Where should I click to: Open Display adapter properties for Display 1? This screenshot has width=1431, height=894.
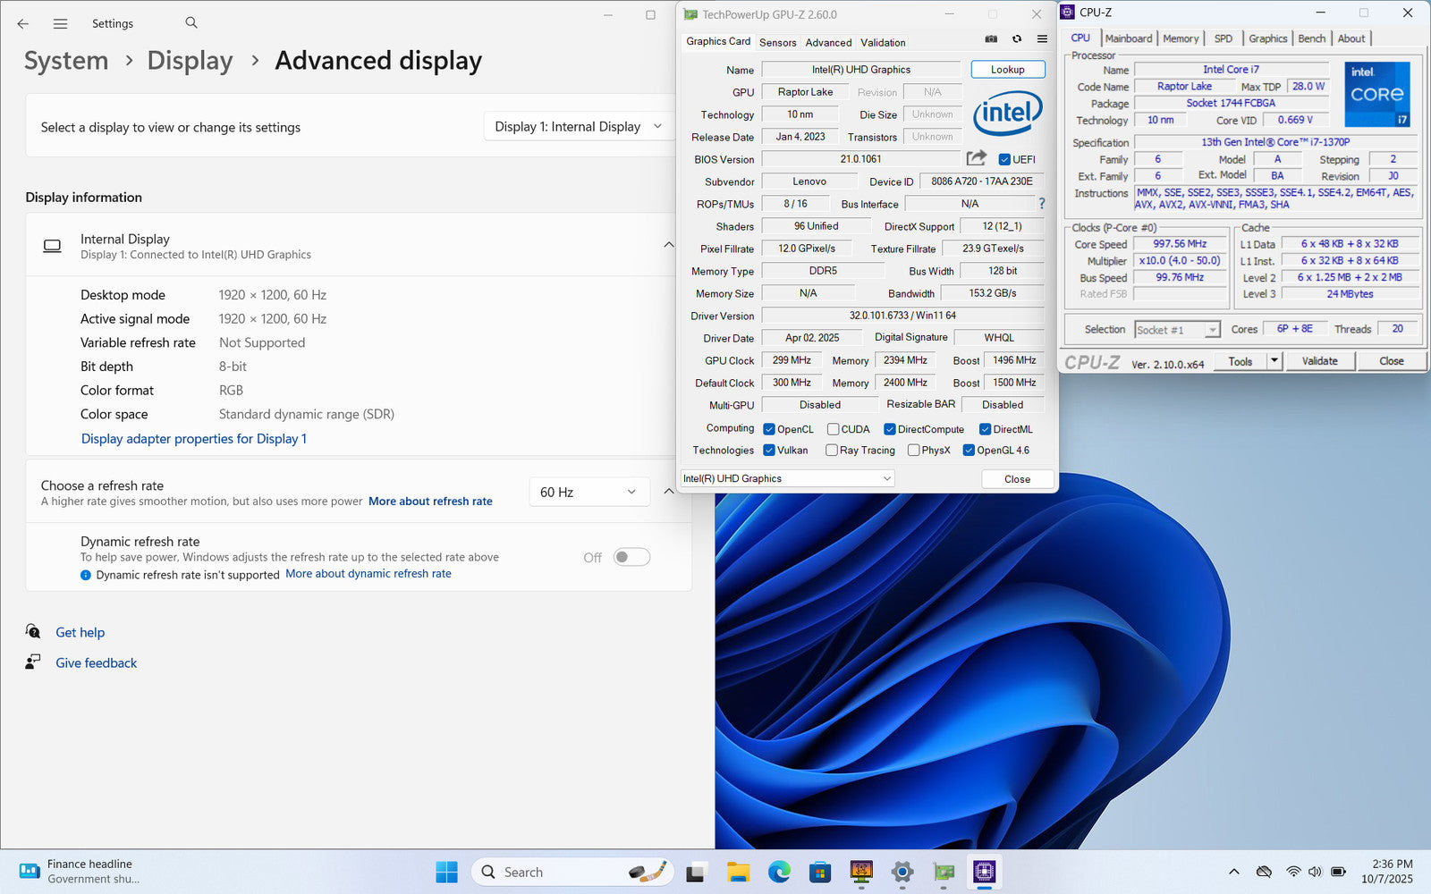[194, 439]
